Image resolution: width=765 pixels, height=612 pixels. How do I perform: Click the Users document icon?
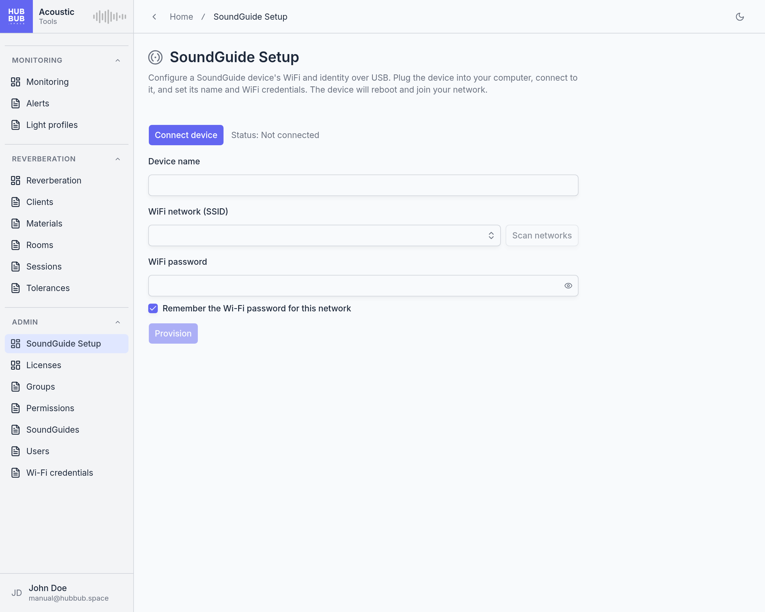[16, 451]
